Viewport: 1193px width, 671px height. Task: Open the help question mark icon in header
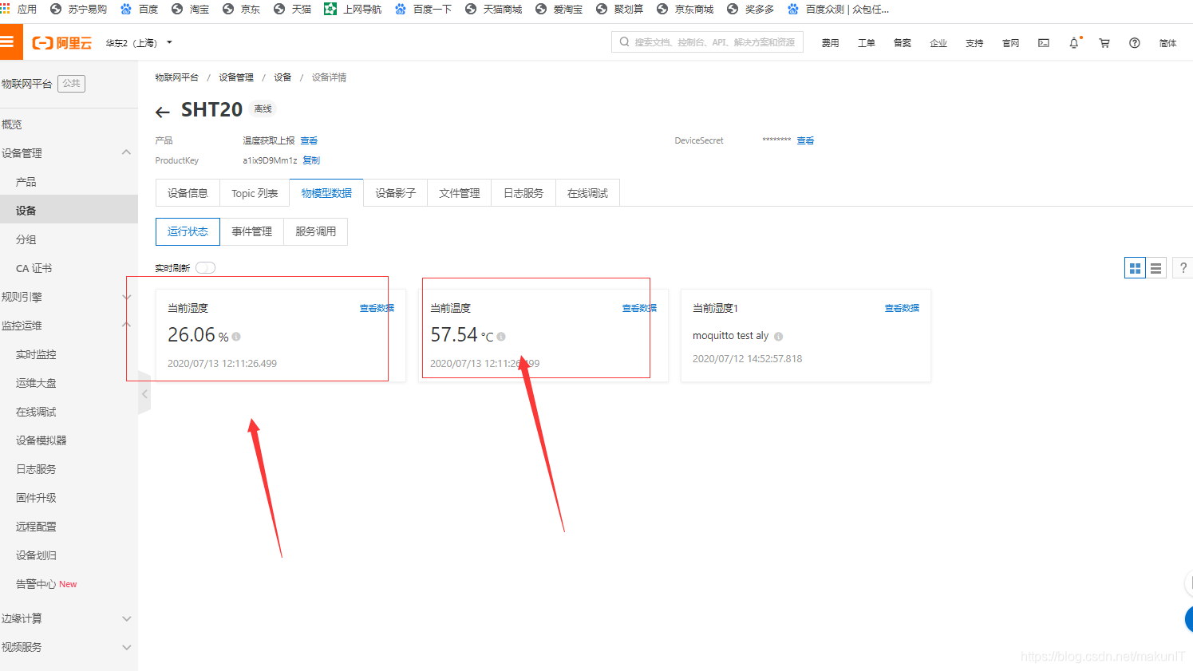[1135, 43]
